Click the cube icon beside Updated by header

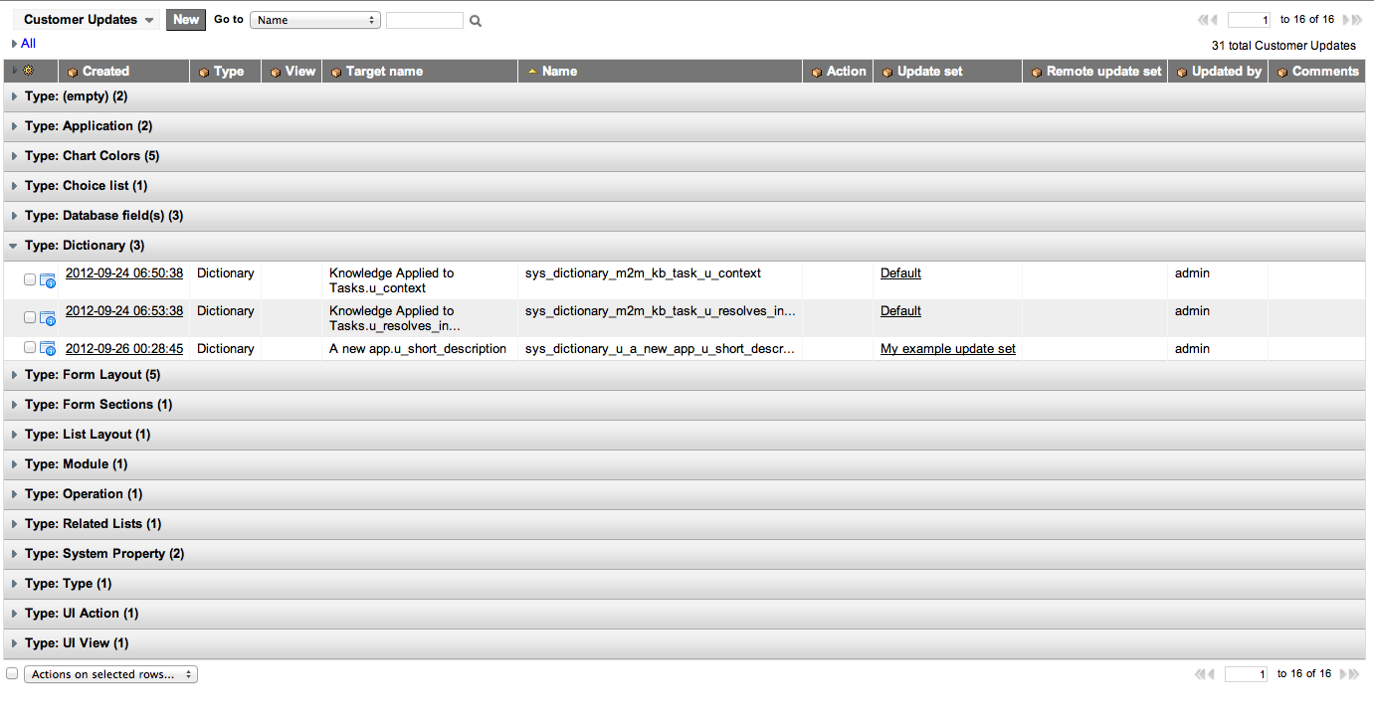coord(1182,72)
